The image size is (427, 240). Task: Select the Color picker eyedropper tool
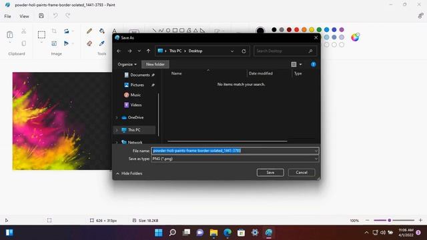coord(102,43)
